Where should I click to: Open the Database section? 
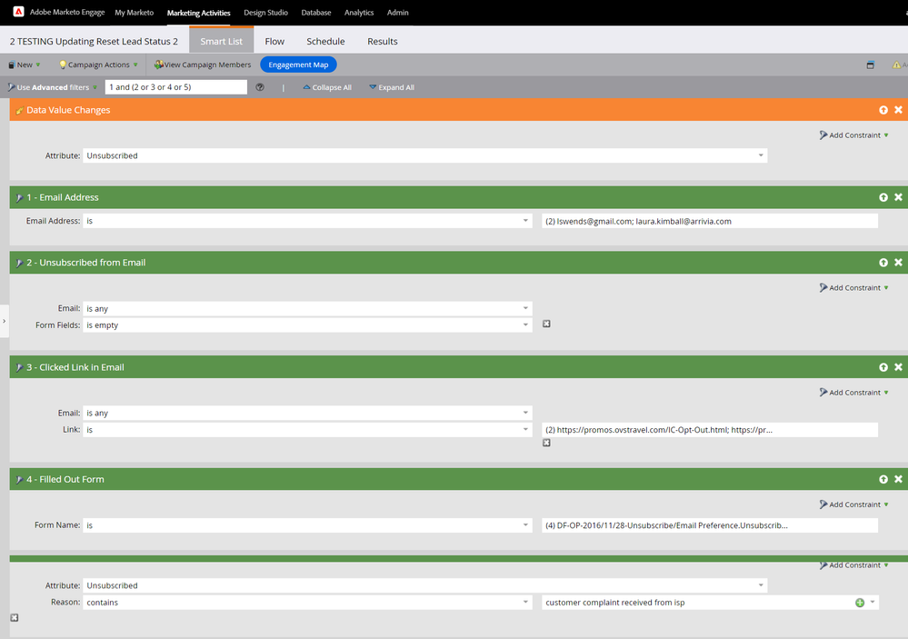[316, 12]
